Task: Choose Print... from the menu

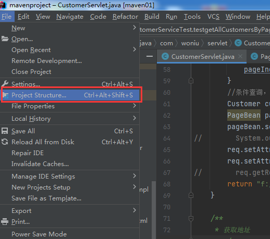Action: (70, 222)
